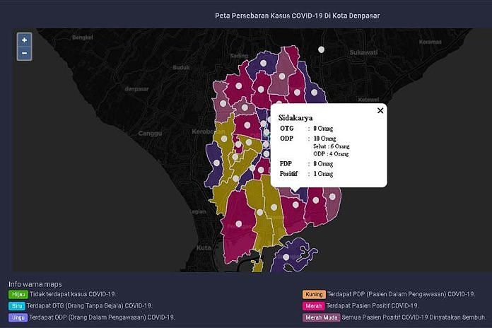The width and height of the screenshot is (492, 328).
Task: Click the Buduk map label
Action: [182, 67]
